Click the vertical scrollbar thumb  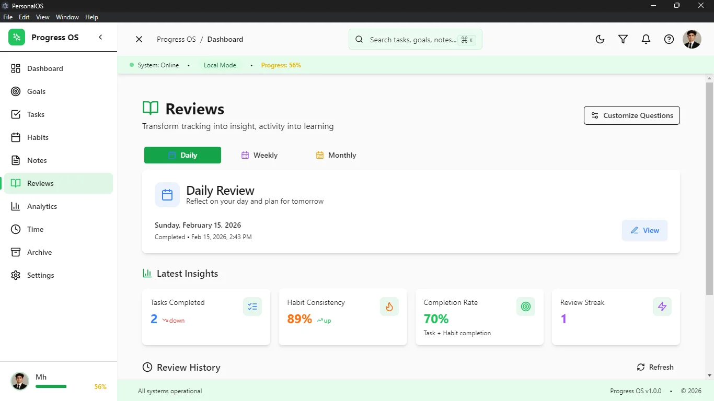click(709, 188)
